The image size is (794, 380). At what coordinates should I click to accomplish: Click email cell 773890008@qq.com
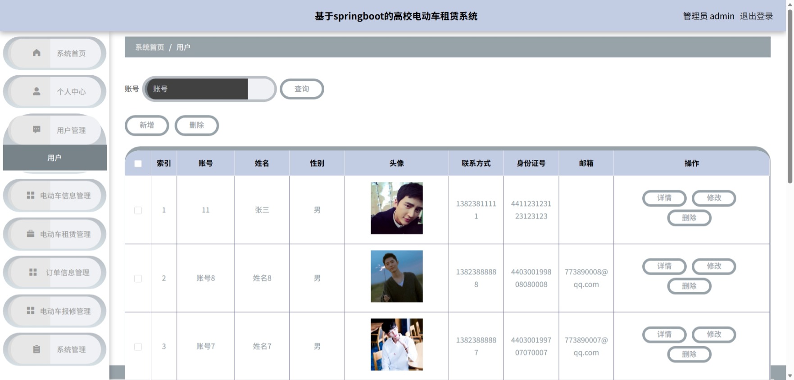point(586,278)
